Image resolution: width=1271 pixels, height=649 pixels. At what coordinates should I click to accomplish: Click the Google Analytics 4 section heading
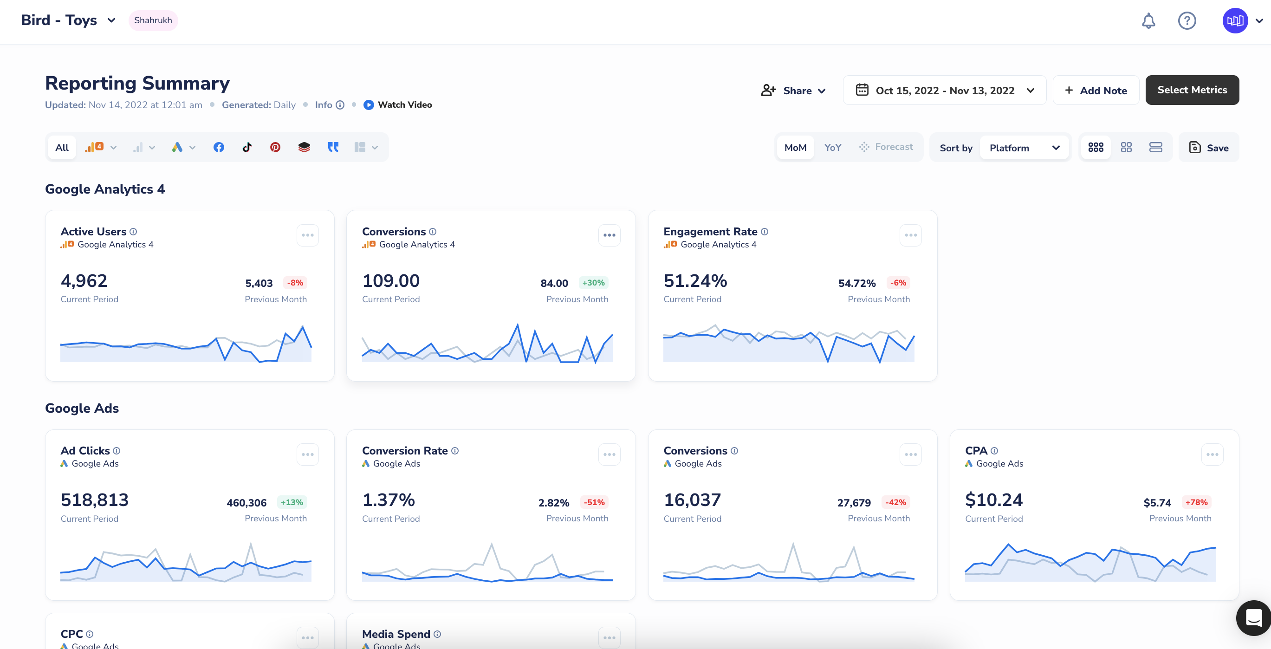pyautogui.click(x=105, y=189)
